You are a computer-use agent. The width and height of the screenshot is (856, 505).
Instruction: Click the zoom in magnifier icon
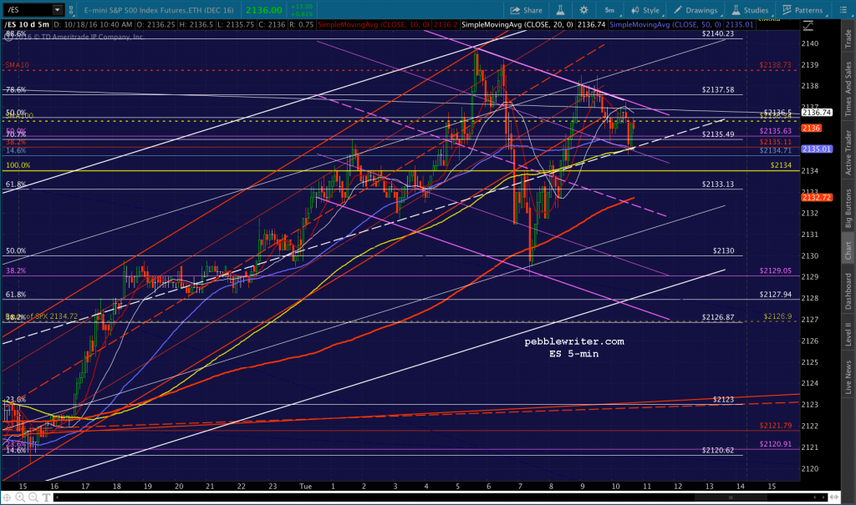tap(20, 497)
